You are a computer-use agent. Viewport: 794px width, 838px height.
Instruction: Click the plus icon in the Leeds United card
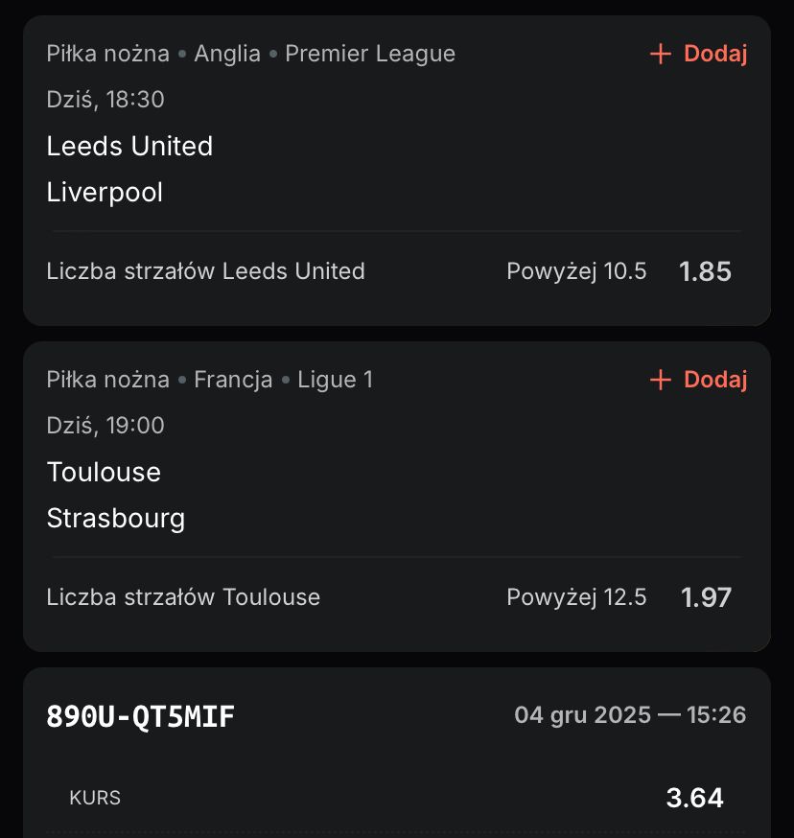(x=660, y=55)
